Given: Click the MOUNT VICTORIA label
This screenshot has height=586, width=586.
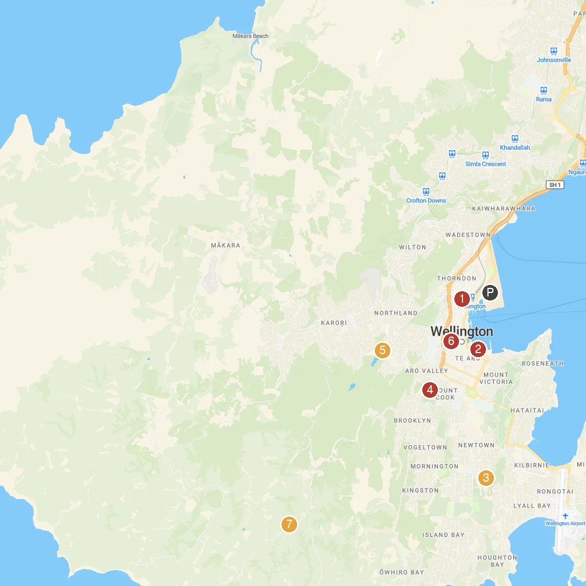Looking at the screenshot, I should click(x=496, y=378).
